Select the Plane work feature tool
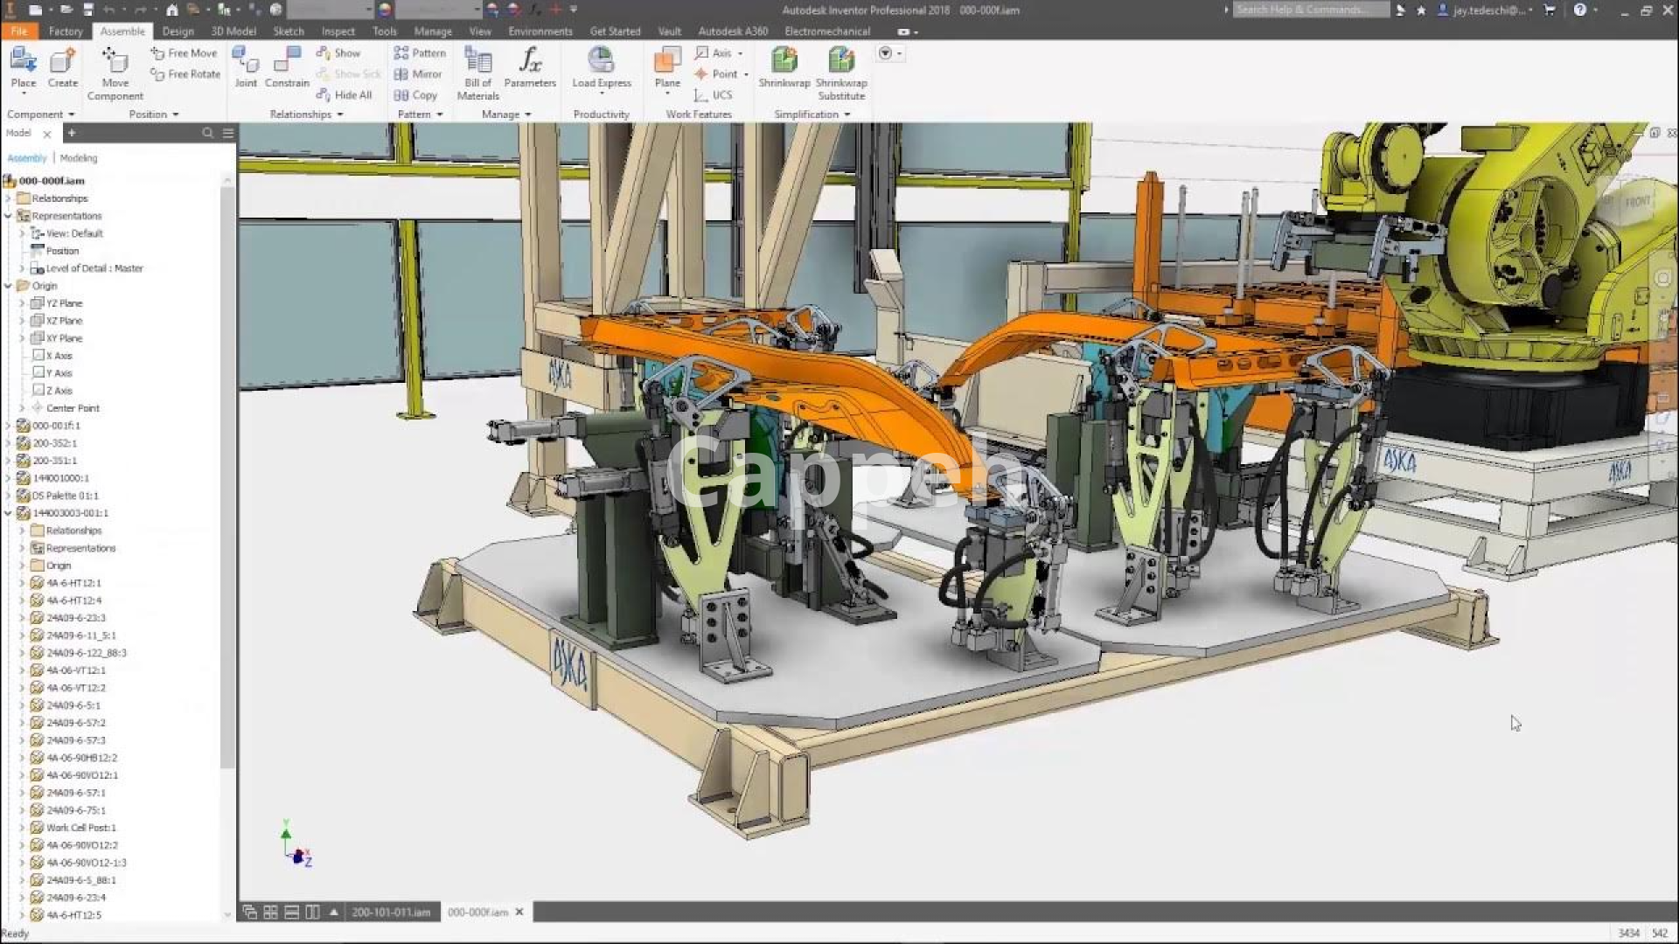This screenshot has height=944, width=1679. (667, 61)
